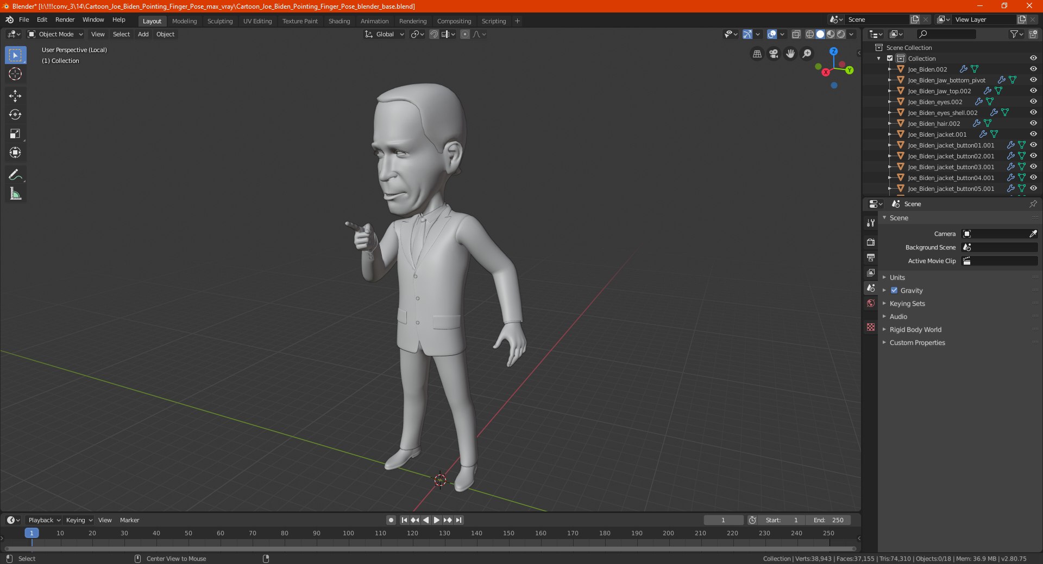Exclude Collection via its checkbox
Screen dimensions: 1043x564
click(890, 58)
